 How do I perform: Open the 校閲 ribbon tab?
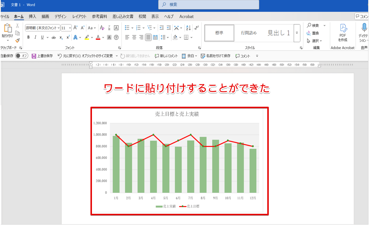(x=143, y=16)
